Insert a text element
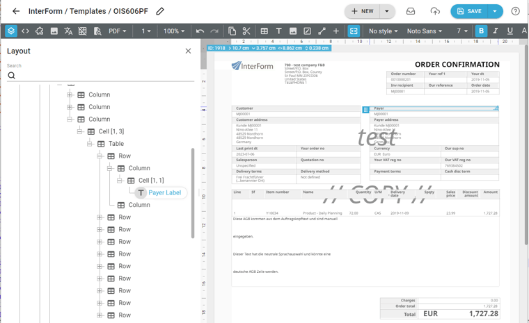Image resolution: width=529 pixels, height=323 pixels. pyautogui.click(x=278, y=31)
